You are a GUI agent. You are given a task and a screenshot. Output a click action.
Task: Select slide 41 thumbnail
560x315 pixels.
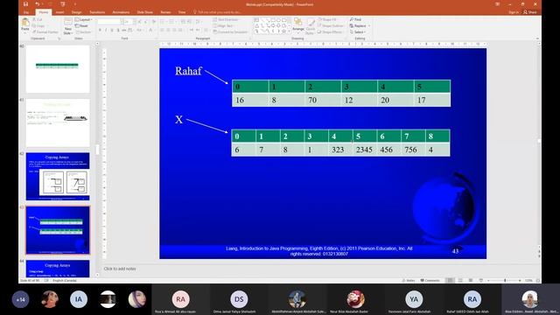(x=58, y=122)
